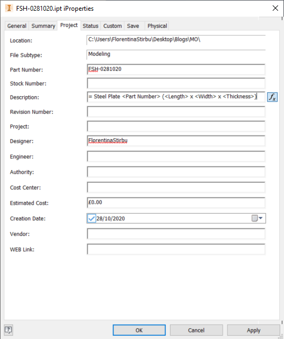This screenshot has height=339, width=284.
Task: Click the Designer field with FlorentinaStirbu
Action: [176, 141]
